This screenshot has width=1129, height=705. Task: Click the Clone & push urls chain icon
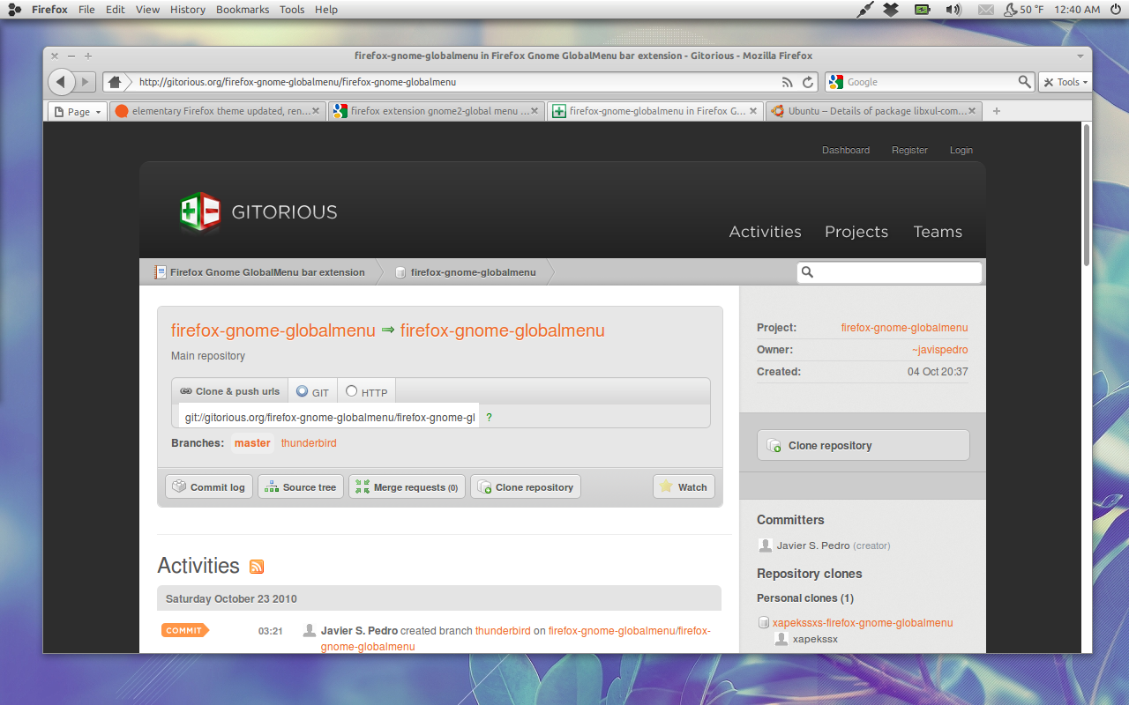click(x=186, y=391)
